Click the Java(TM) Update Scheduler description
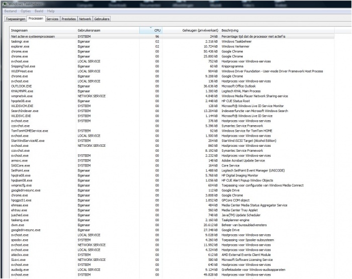Image resolution: width=352 pixels, height=279 pixels. [241, 215]
